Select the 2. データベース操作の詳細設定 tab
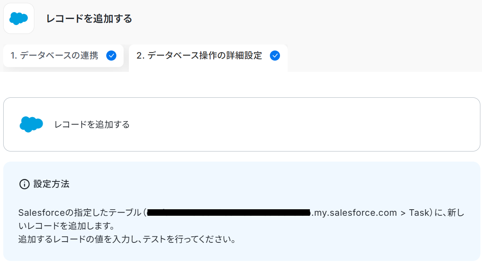 click(x=199, y=56)
